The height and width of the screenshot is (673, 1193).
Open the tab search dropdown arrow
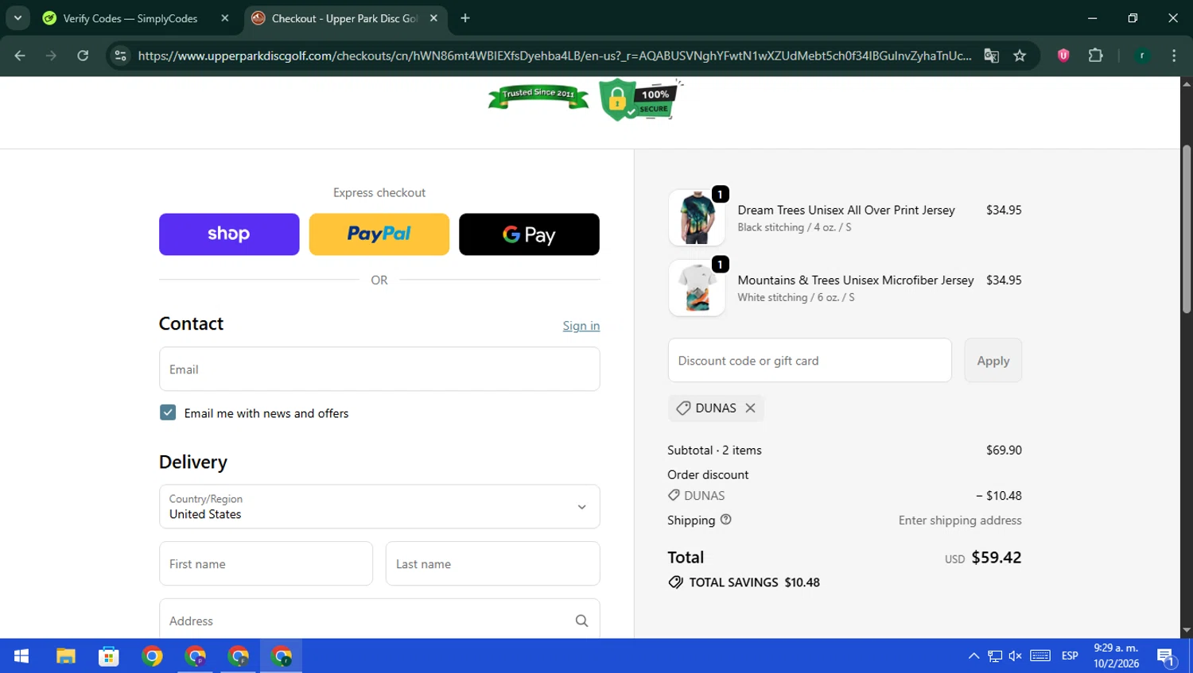17,17
